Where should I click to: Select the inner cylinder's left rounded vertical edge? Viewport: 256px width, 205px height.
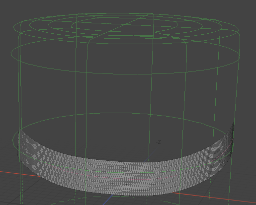[86, 116]
